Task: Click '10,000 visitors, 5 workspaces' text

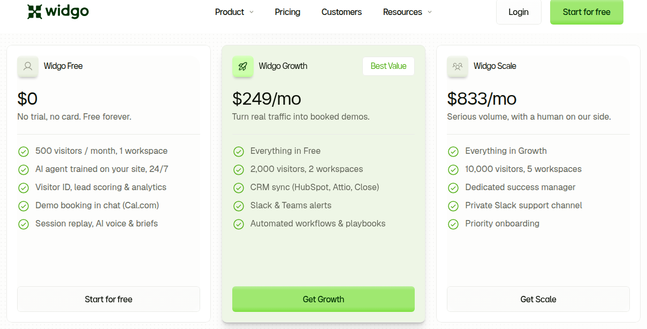Action: [523, 169]
